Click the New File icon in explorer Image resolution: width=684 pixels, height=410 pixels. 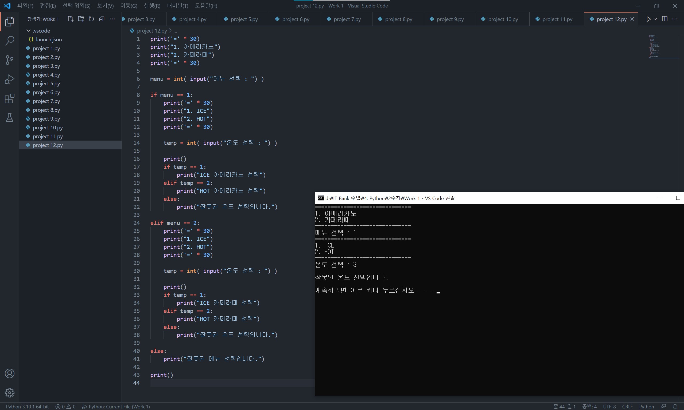tap(70, 19)
